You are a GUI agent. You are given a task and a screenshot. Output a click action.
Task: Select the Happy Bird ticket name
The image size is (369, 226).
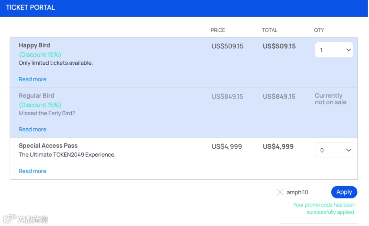click(34, 45)
